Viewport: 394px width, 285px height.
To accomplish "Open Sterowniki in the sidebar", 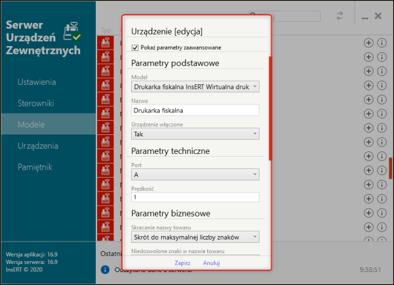I will 36,103.
